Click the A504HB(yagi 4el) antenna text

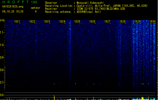(89, 12)
